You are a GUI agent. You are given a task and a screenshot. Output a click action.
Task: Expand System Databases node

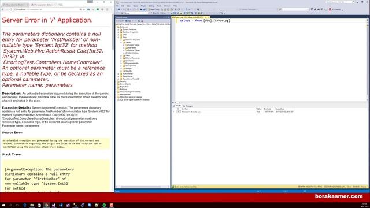(119, 29)
